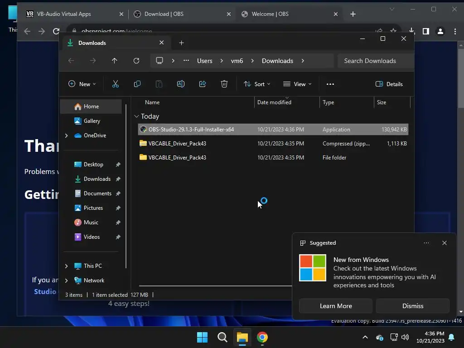Click the volume speaker tray icon
This screenshot has height=348, width=464.
pos(405,337)
